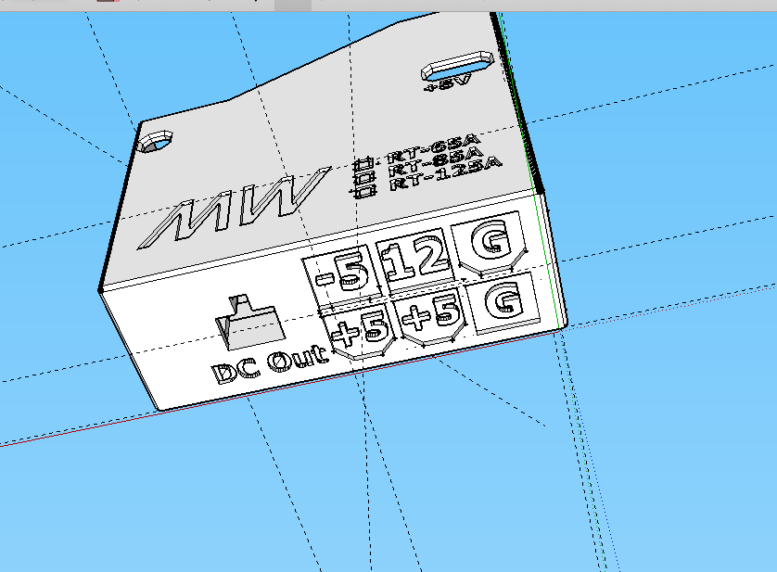Image resolution: width=777 pixels, height=572 pixels.
Task: Select the "12" terminal label
Action: tap(416, 259)
